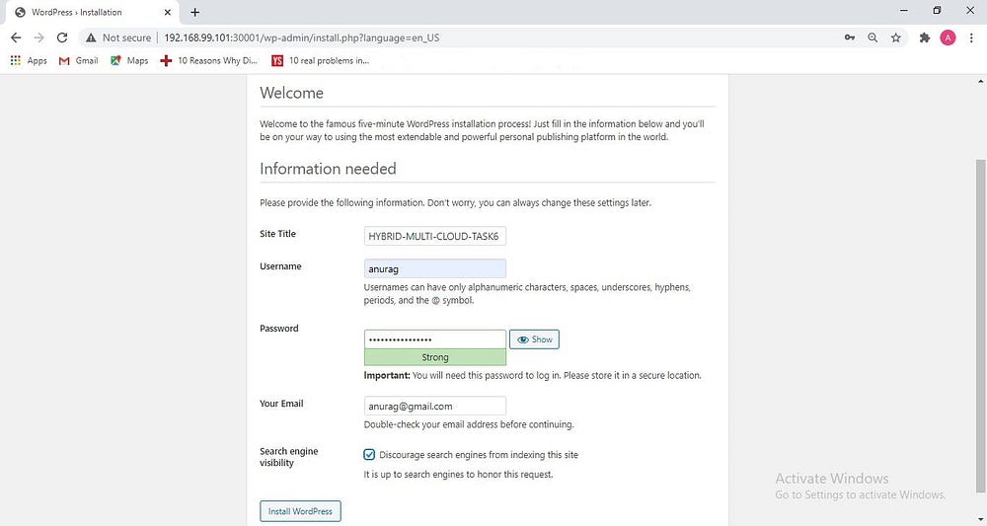
Task: Open the Gmail bookmark
Action: point(79,60)
